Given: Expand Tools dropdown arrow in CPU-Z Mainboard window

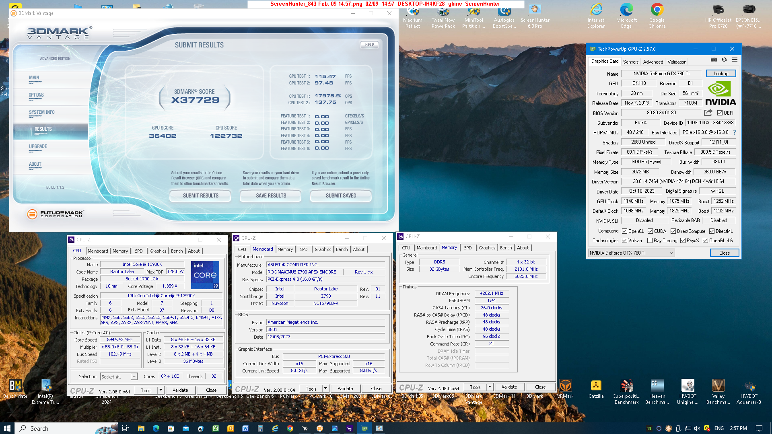Looking at the screenshot, I should click(x=325, y=389).
